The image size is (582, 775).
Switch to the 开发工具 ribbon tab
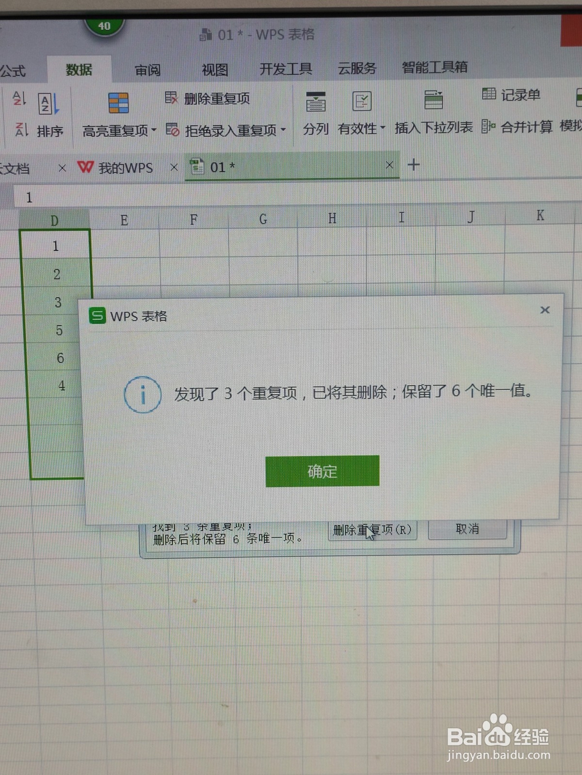pos(286,69)
